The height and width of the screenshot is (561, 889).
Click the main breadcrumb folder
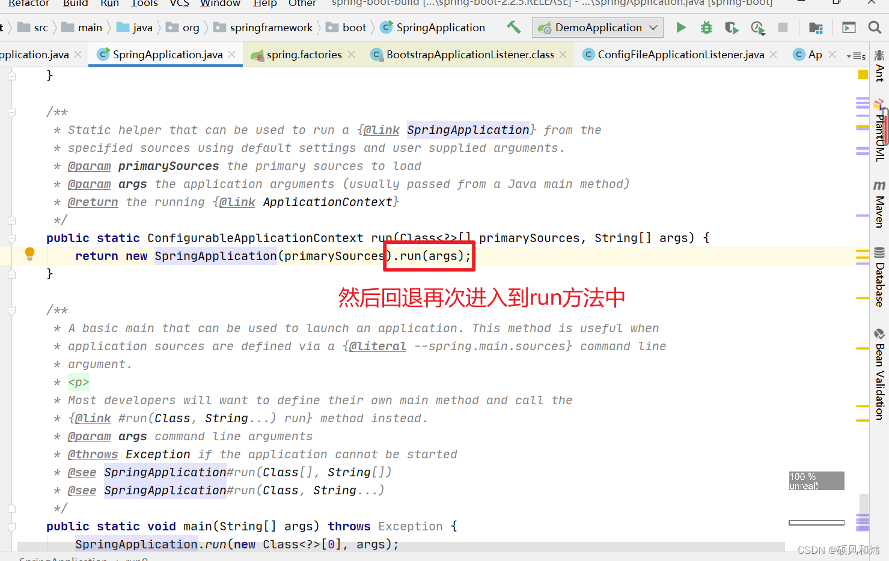tap(82, 28)
